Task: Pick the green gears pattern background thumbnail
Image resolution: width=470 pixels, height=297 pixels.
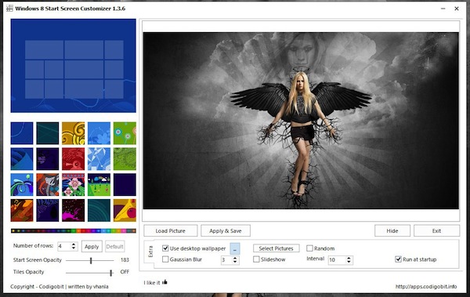Action: pyautogui.click(x=125, y=159)
